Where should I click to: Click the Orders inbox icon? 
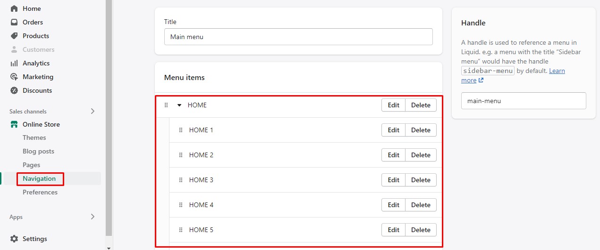(x=14, y=22)
